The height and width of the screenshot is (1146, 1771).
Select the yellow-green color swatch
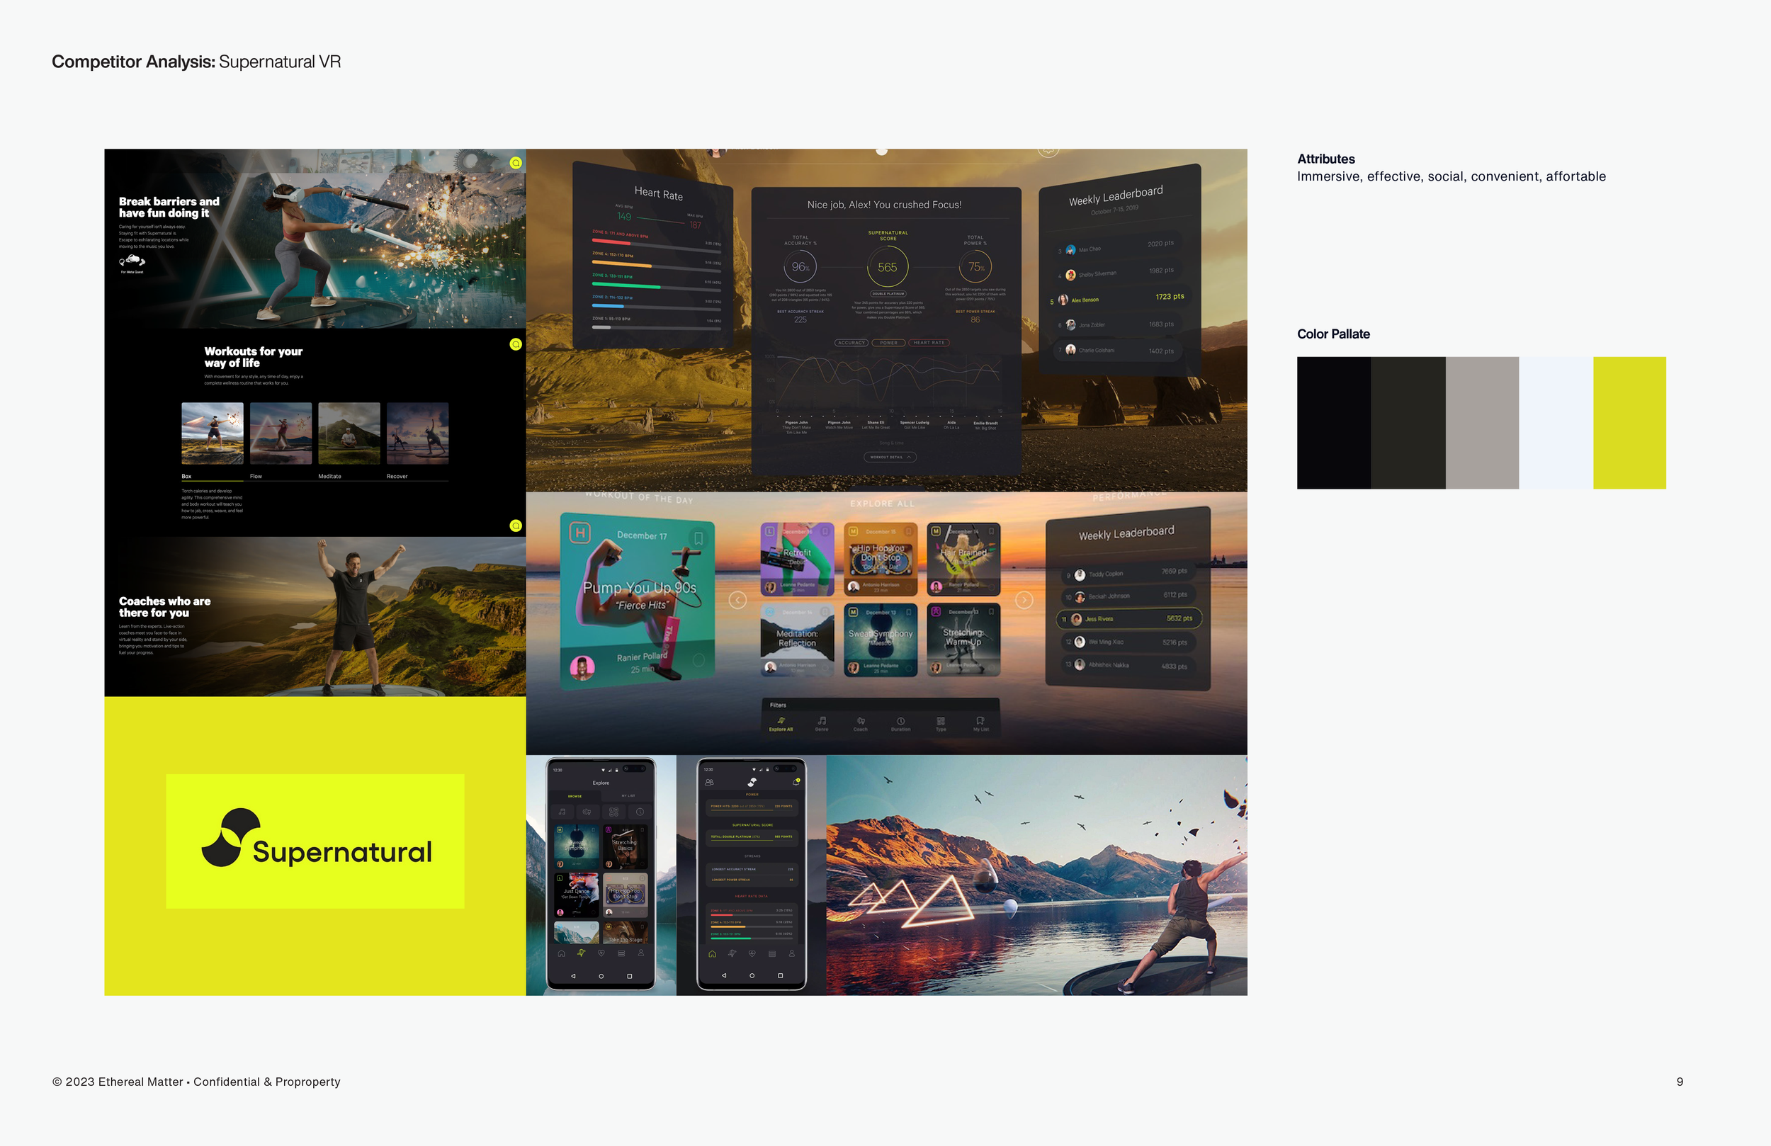coord(1629,423)
